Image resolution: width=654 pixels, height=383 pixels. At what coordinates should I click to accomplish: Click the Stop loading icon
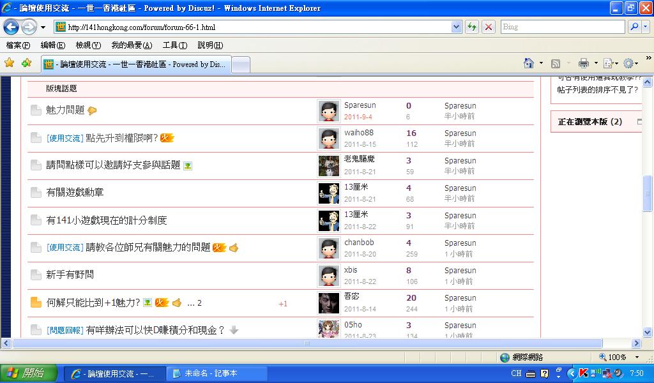489,27
